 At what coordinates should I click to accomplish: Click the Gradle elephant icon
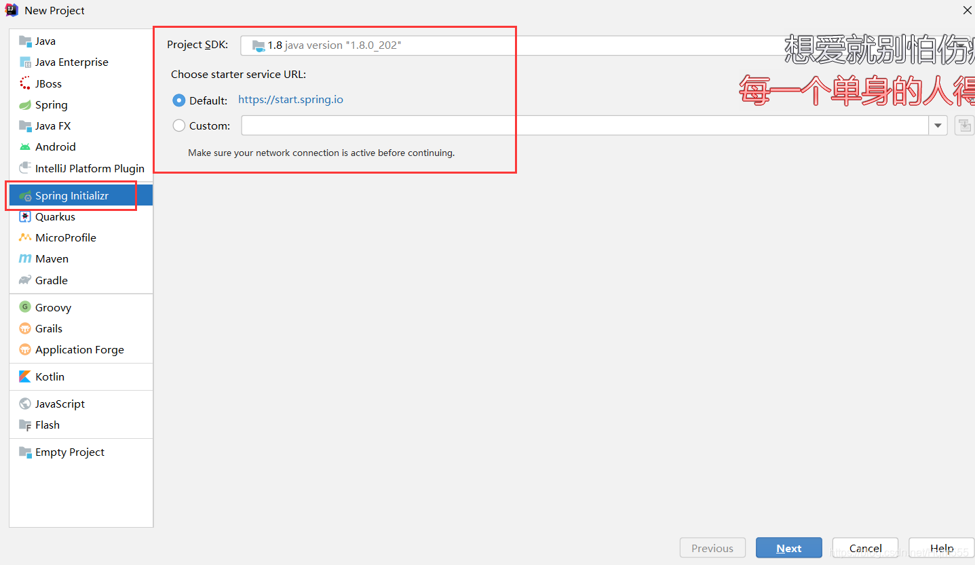pyautogui.click(x=25, y=280)
